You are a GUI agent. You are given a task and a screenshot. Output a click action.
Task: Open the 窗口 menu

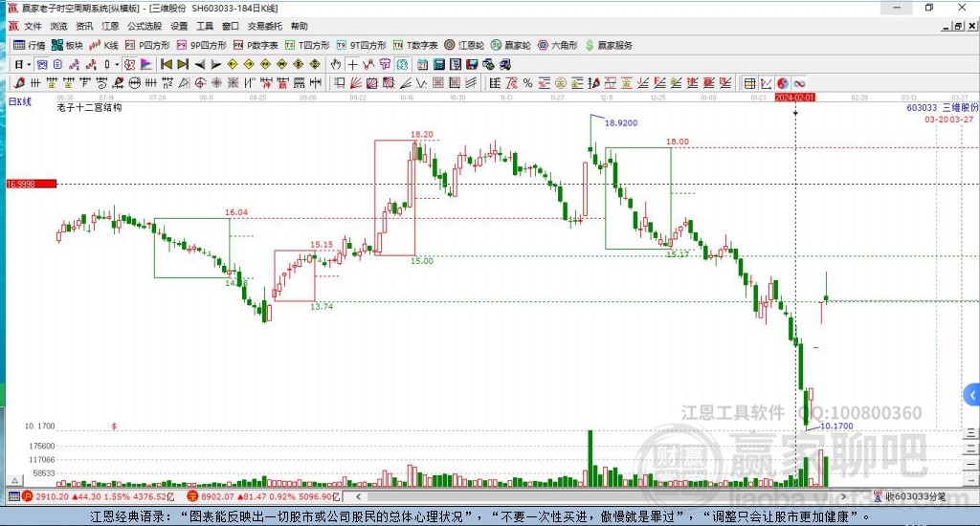231,26
